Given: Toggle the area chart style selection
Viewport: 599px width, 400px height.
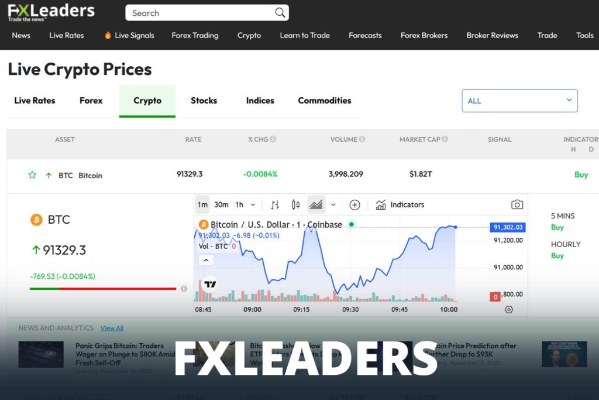Looking at the screenshot, I should (316, 204).
